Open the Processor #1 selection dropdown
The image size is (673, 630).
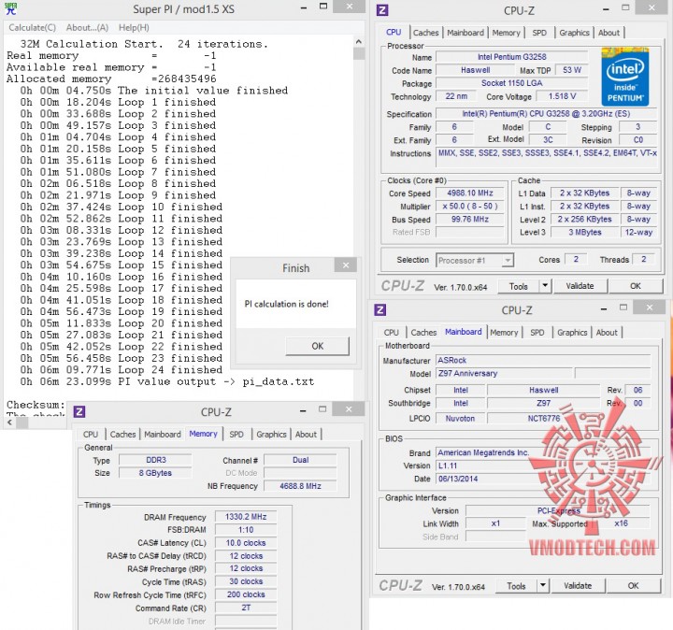click(475, 261)
